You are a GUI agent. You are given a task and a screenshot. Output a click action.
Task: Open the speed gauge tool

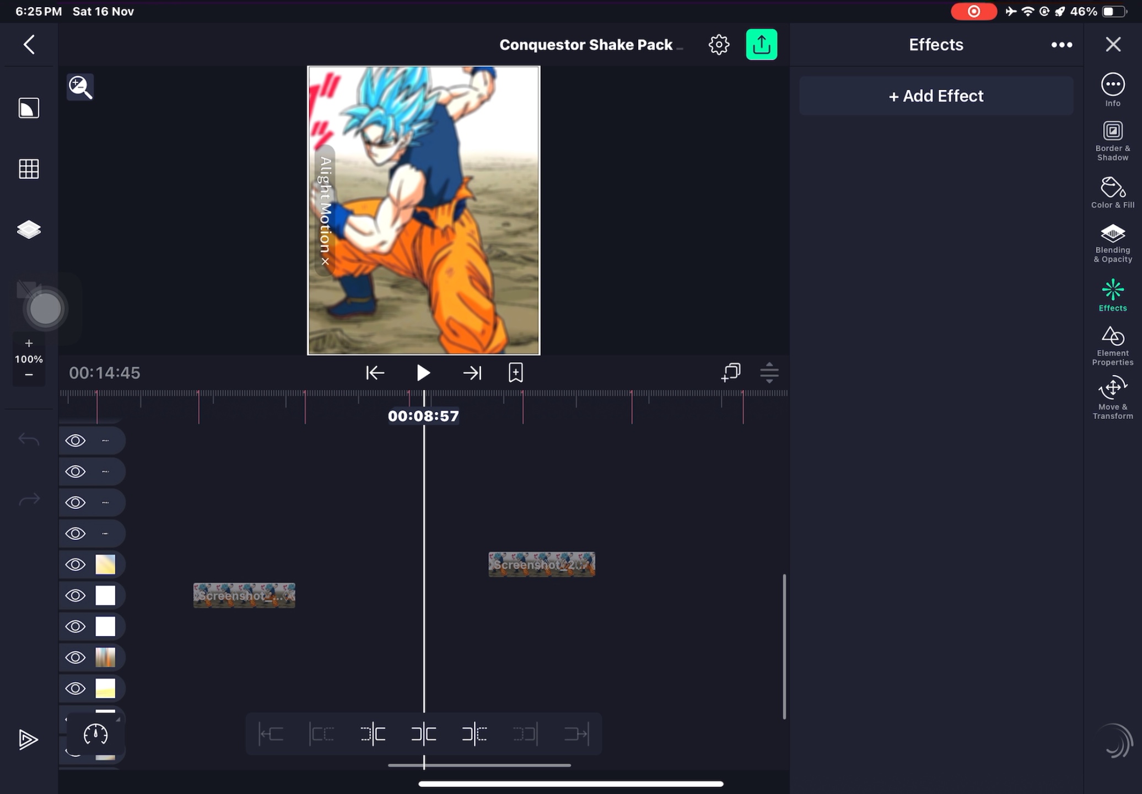click(x=95, y=734)
